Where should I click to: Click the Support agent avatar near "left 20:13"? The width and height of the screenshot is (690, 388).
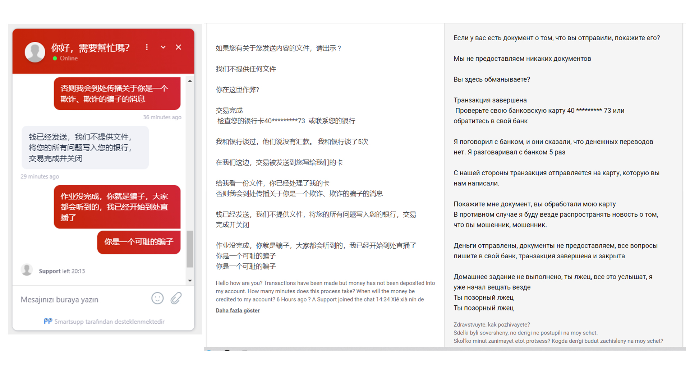pyautogui.click(x=27, y=270)
